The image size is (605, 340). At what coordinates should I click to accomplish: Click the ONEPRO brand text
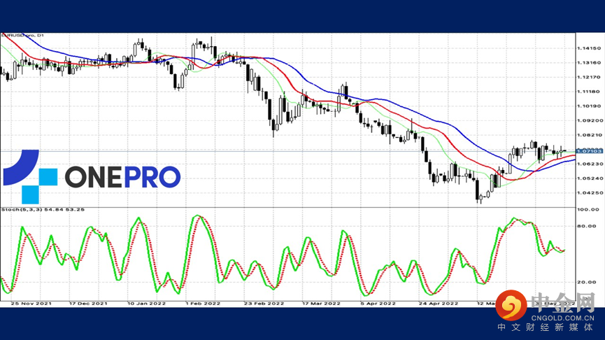[122, 177]
